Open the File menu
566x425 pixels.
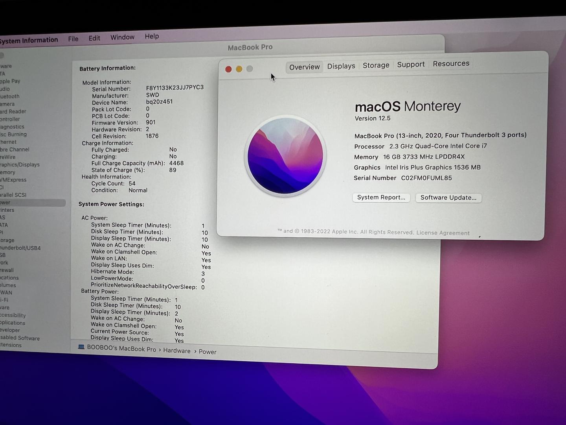(x=73, y=39)
